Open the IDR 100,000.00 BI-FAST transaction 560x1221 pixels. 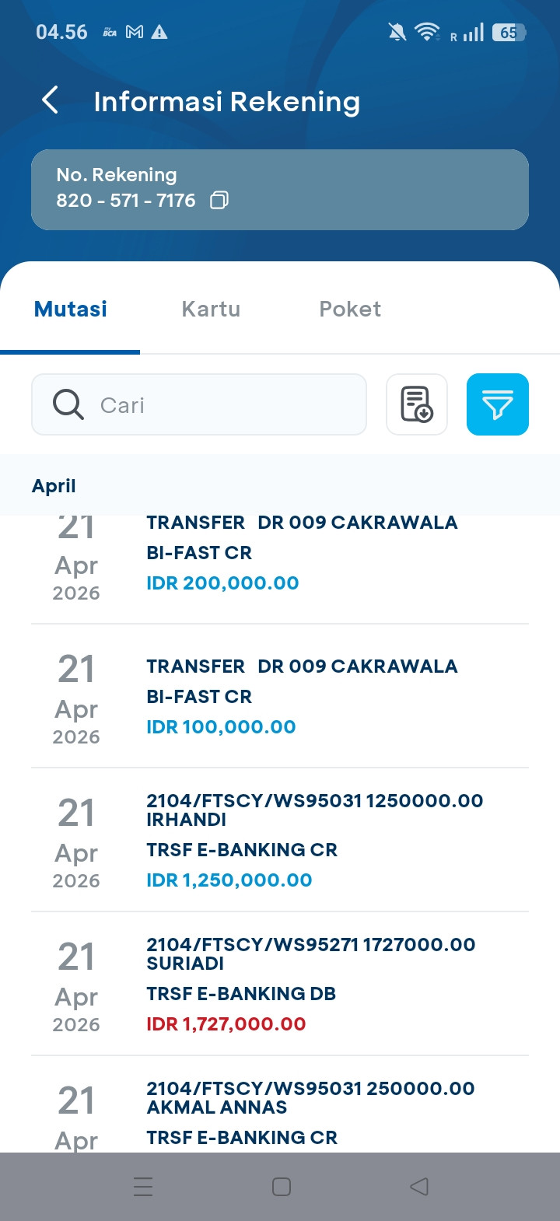(x=280, y=697)
